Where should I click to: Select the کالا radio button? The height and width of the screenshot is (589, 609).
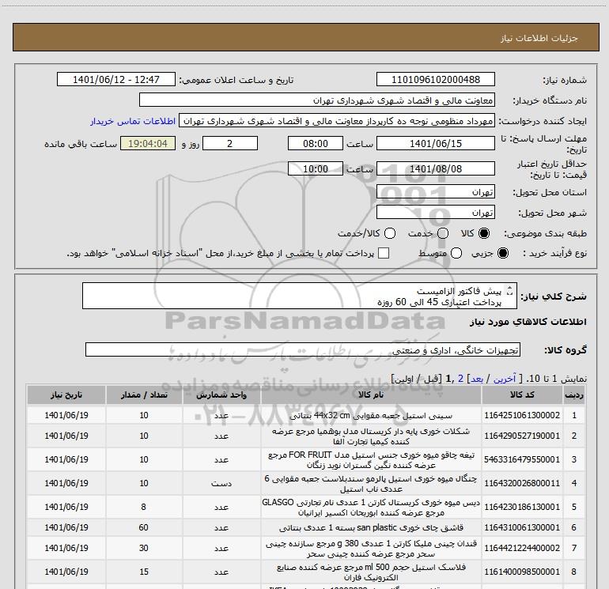click(x=484, y=233)
